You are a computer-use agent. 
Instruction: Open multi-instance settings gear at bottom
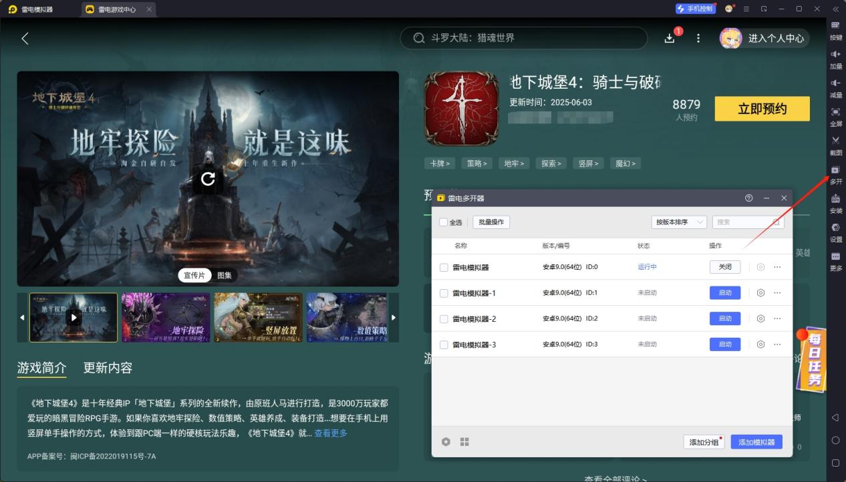tap(446, 442)
